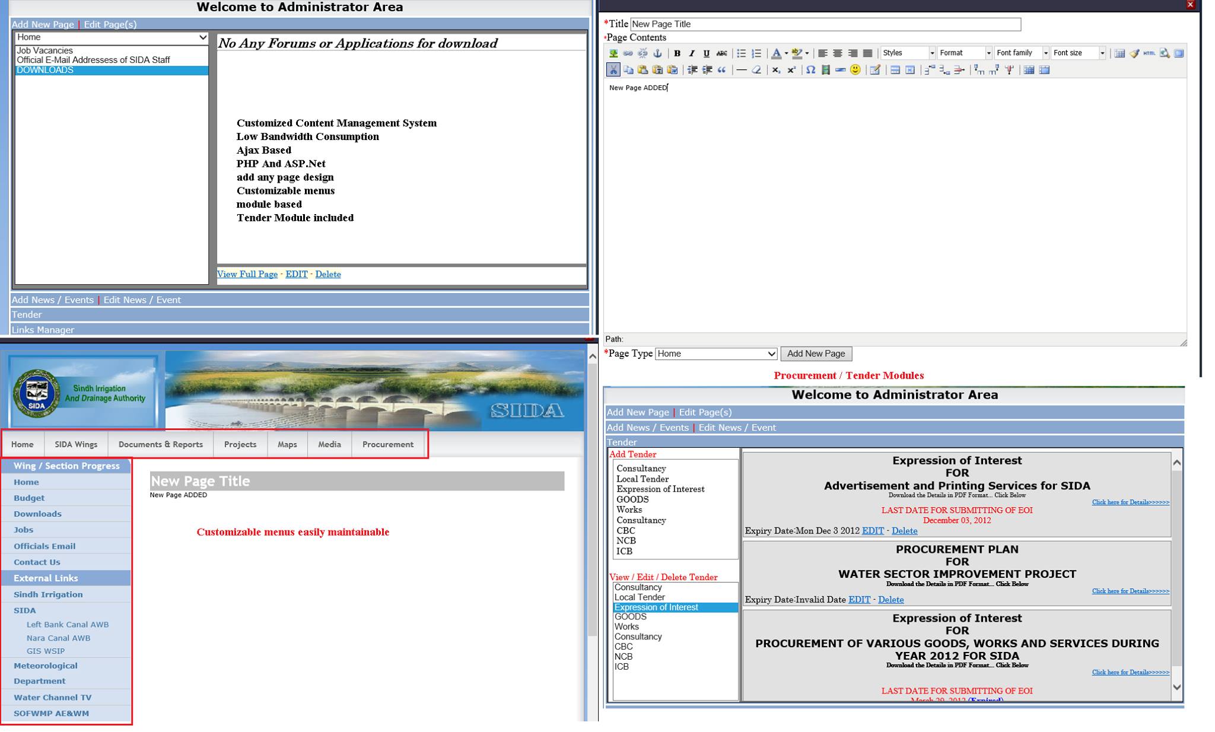
Task: Click the highlight color swatch icon
Action: tap(797, 53)
